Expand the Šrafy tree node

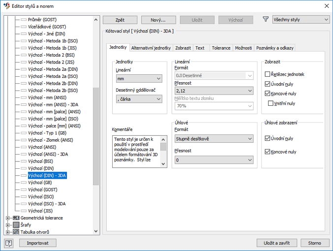tap(8, 225)
